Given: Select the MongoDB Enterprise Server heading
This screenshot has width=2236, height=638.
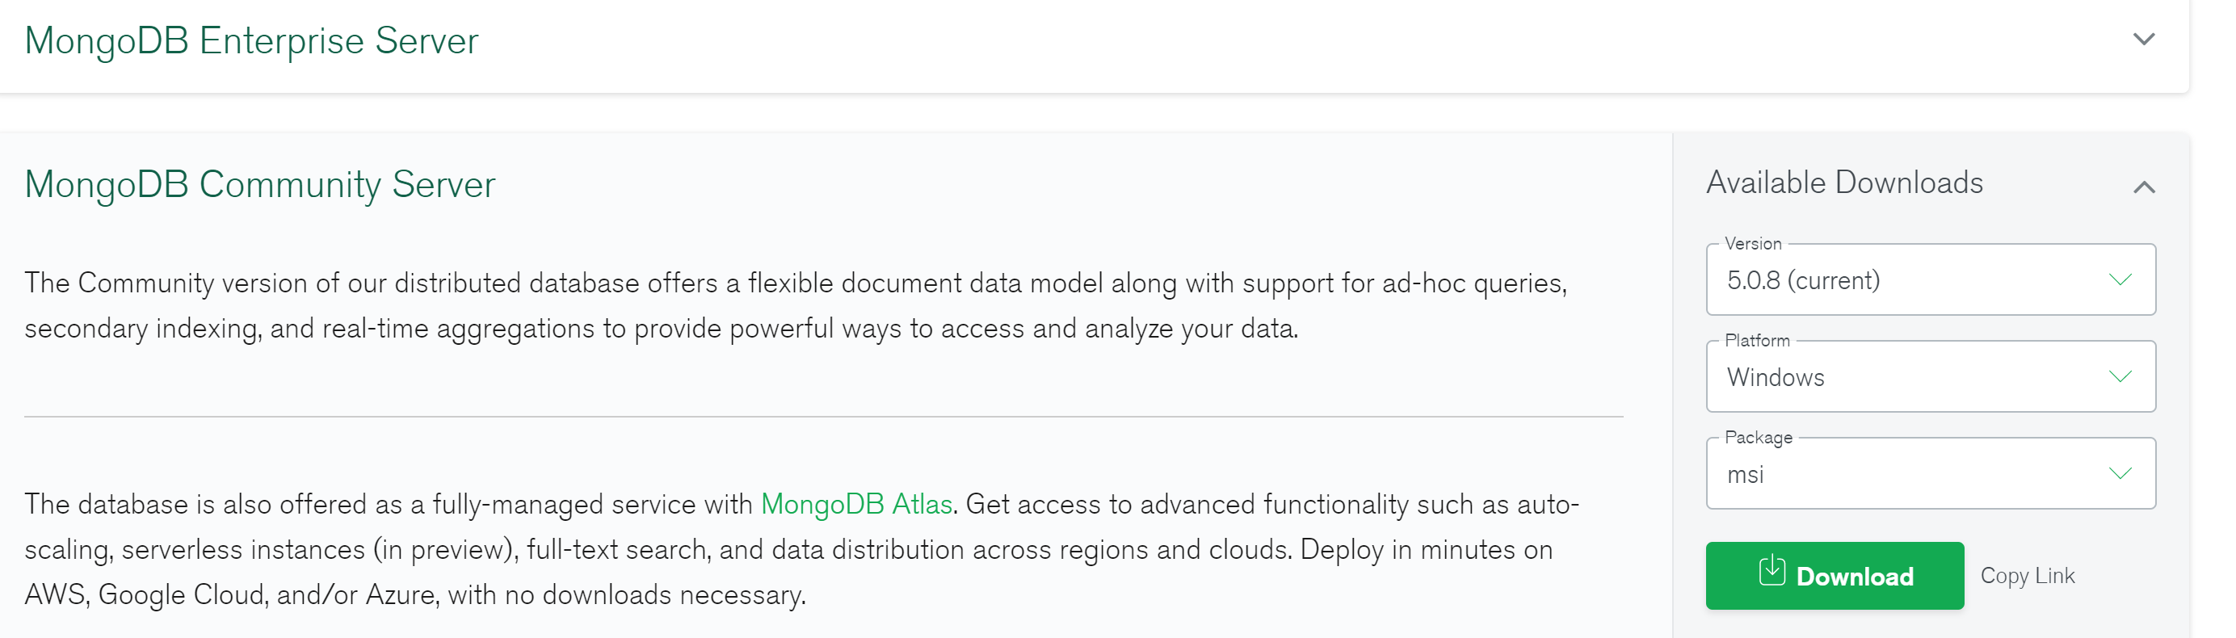Looking at the screenshot, I should (252, 41).
